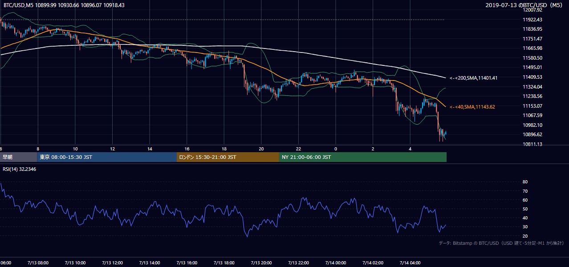Click the date label 7/13 20:00
Screen dimensions: 569x267
point(261,263)
